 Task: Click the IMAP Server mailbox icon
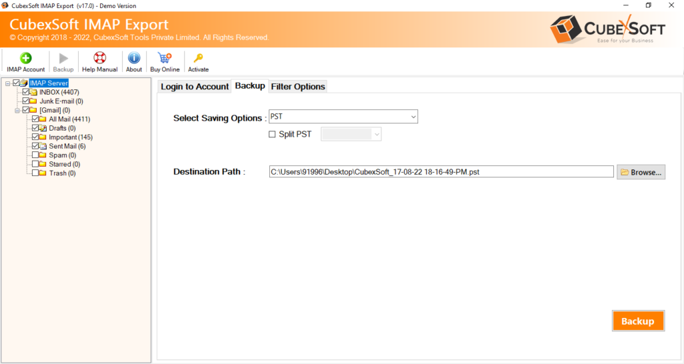pos(24,83)
